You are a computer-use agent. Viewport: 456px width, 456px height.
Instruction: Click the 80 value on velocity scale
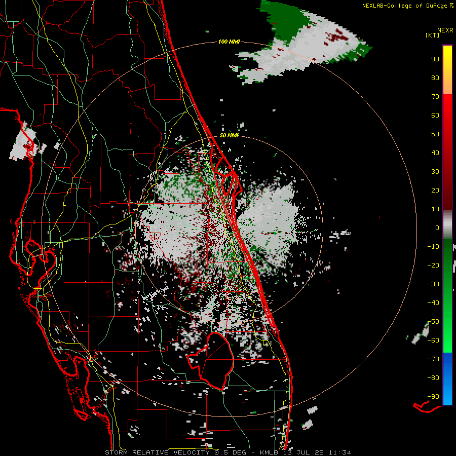pos(435,78)
